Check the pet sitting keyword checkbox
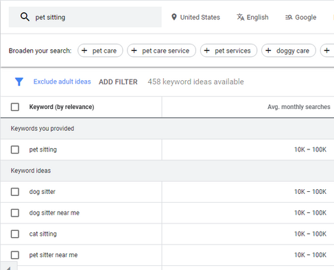 click(15, 149)
